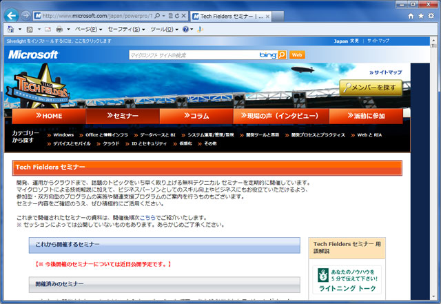Image resolution: width=441 pixels, height=304 pixels.
Task: Open the データベースと BI category link
Action: point(158,135)
